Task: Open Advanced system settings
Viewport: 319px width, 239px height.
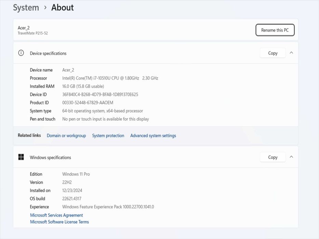Action: pos(153,136)
